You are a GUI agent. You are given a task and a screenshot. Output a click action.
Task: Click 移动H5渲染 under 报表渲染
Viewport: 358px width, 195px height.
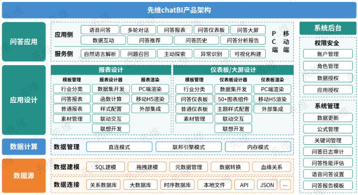[150, 99]
